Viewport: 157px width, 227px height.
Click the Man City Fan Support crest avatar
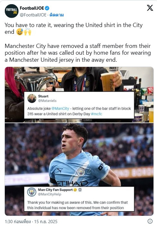click(32, 192)
